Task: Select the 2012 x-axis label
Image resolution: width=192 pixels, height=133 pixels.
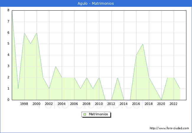Action: pos(111,104)
